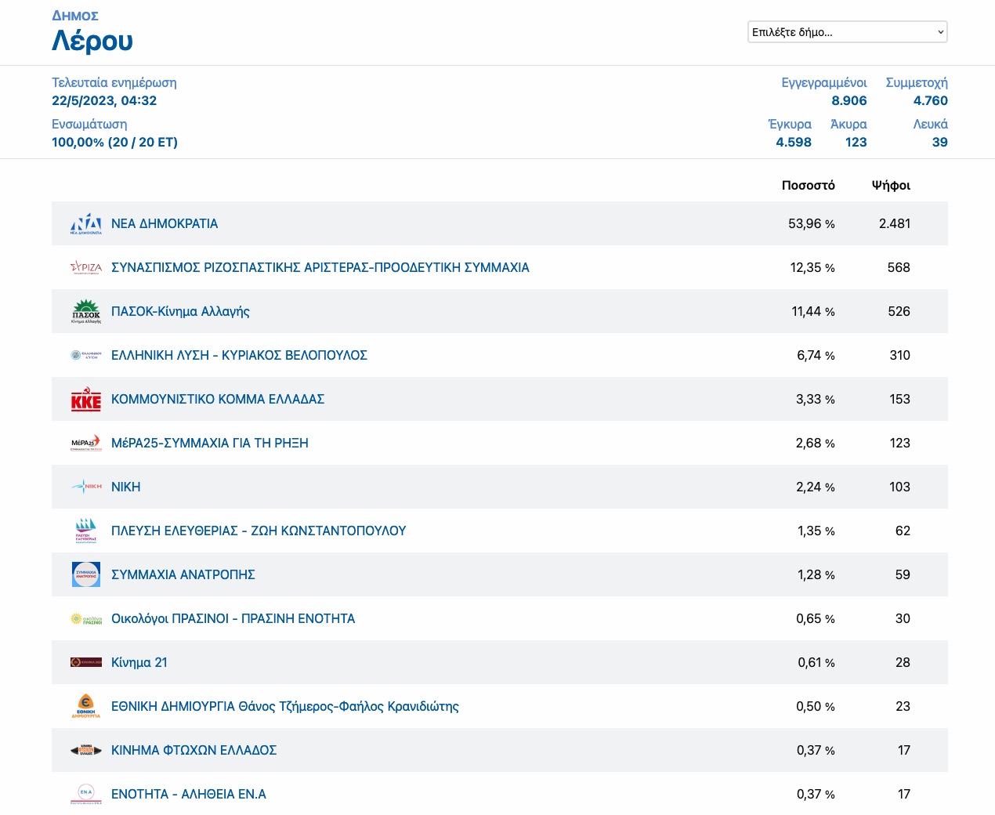Click the Λευκά label
The image size is (995, 815).
pos(931,124)
